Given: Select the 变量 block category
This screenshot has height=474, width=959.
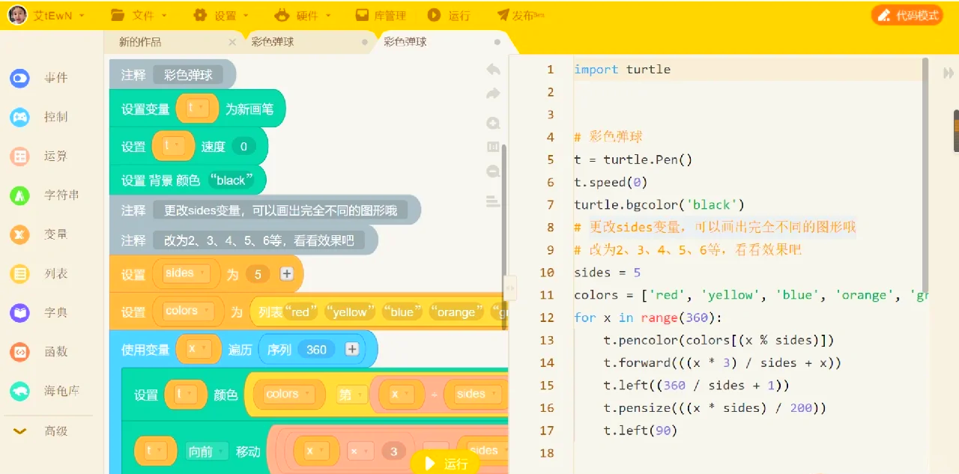Looking at the screenshot, I should [39, 234].
